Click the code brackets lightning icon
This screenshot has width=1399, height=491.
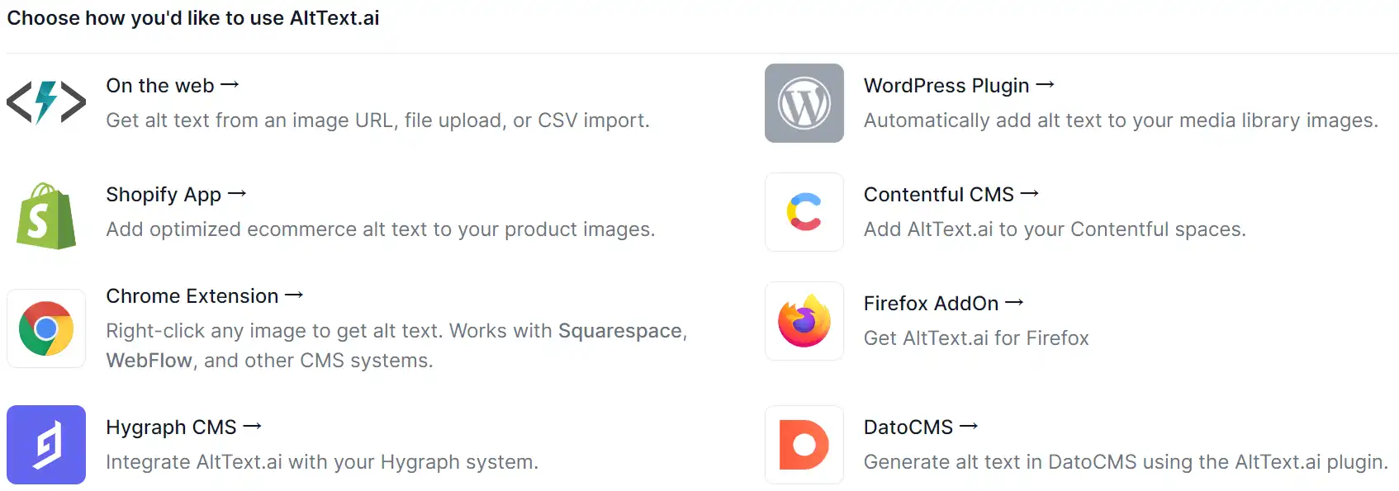point(46,103)
